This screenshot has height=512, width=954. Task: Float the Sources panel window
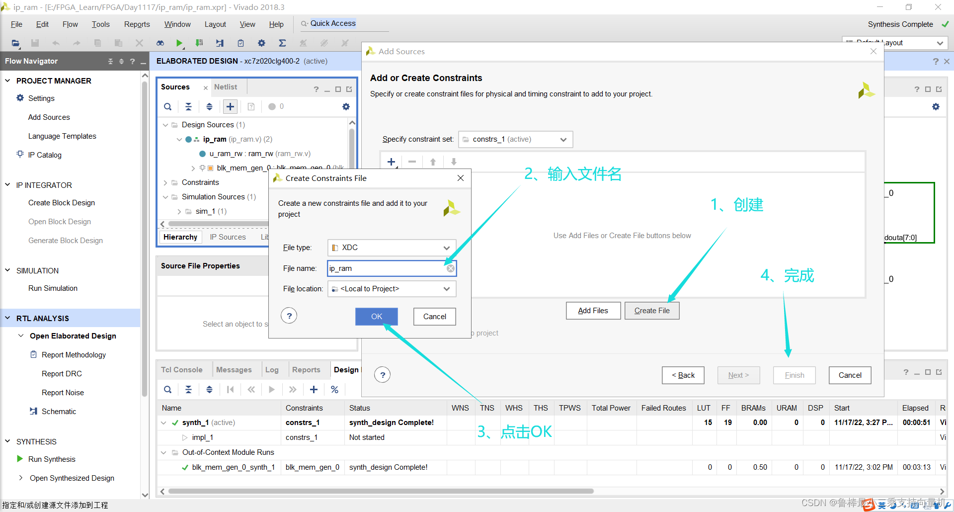[x=349, y=89]
